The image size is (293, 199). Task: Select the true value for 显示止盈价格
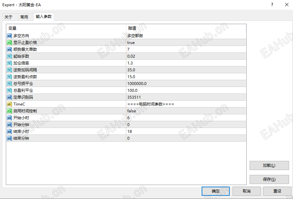186,43
